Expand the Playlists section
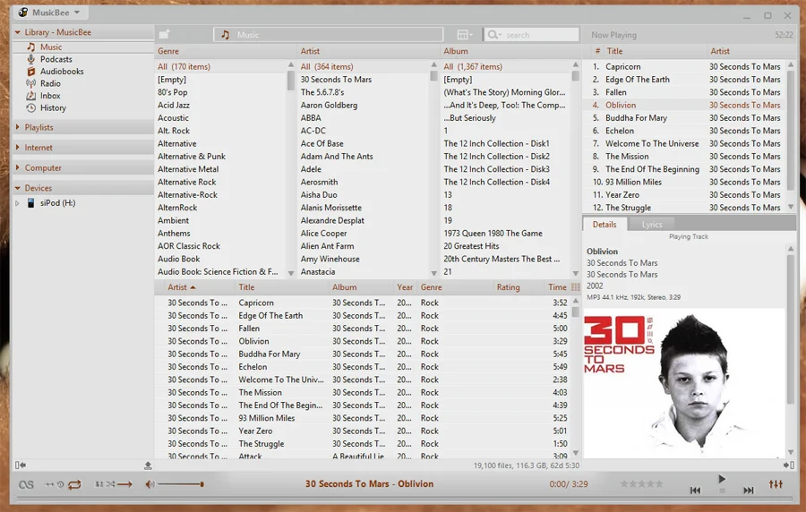The width and height of the screenshot is (806, 512). [18, 127]
